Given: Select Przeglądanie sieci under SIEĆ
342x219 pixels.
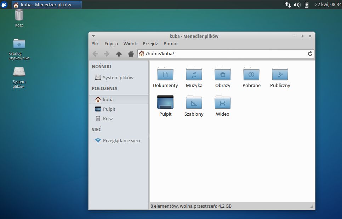Looking at the screenshot, I should pos(121,140).
